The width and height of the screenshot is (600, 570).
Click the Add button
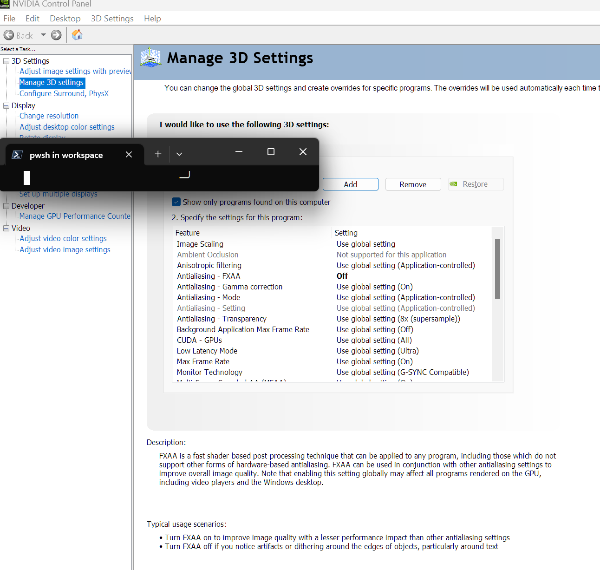[x=351, y=184]
